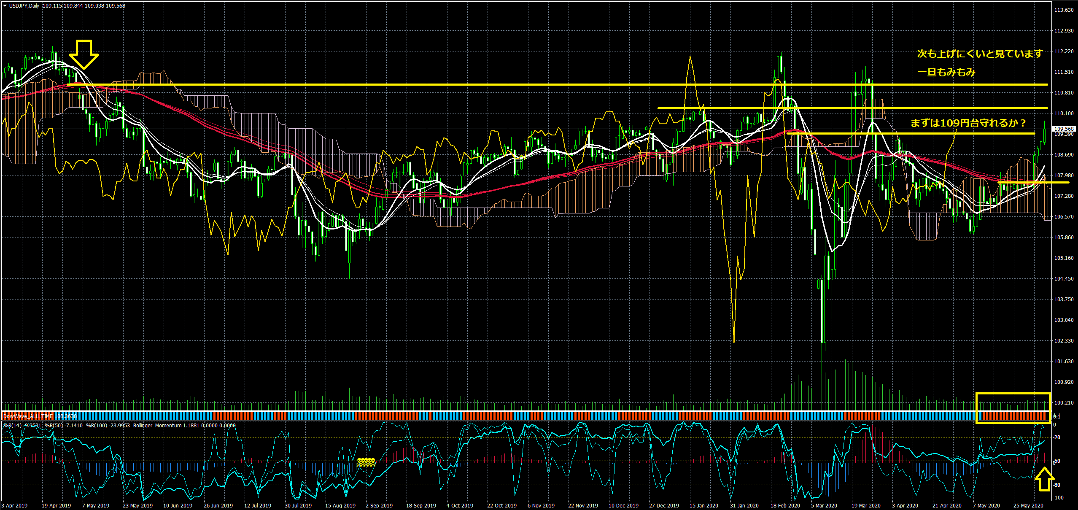Viewport: 1078px width, 510px height.
Task: Click the annotation まずは109円台守れるか？
Action: coord(968,123)
